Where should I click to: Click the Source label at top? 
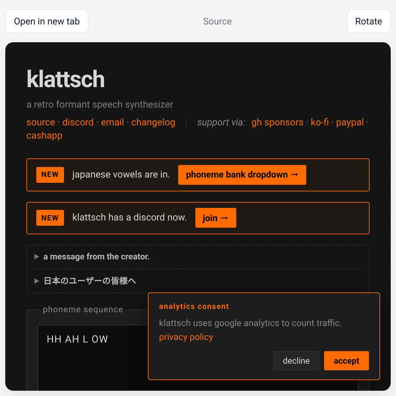coord(217,21)
